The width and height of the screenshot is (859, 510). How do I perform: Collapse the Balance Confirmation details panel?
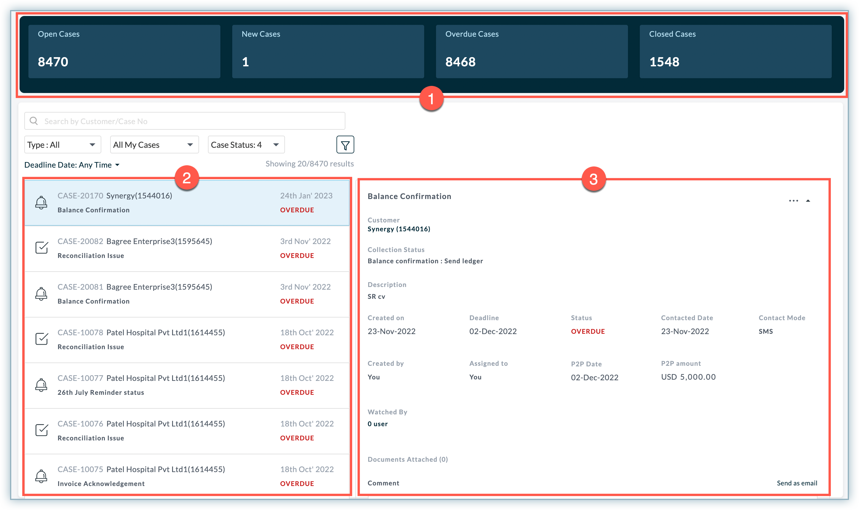click(x=808, y=201)
